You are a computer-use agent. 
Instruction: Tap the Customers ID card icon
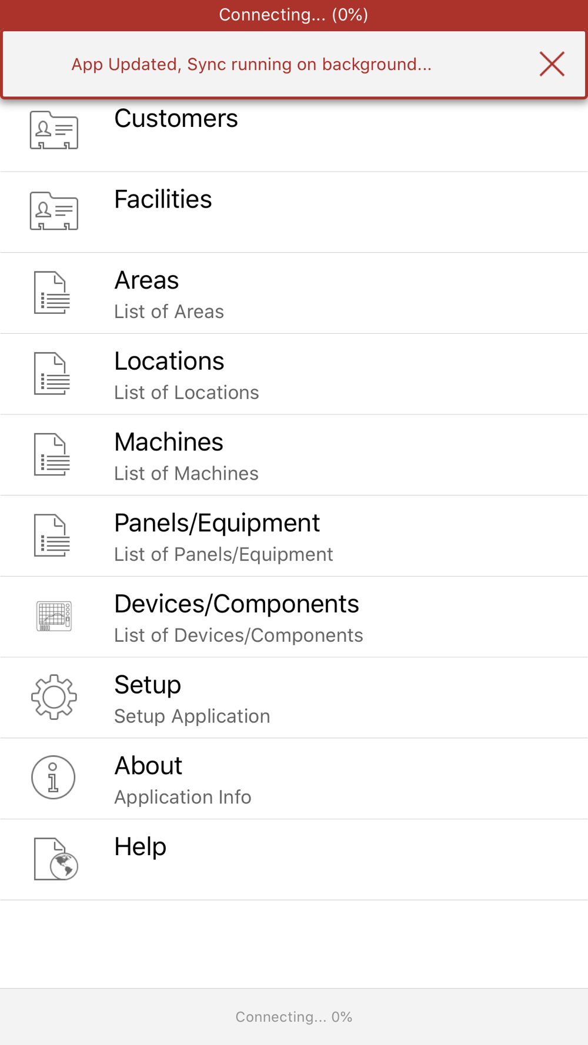pos(54,130)
